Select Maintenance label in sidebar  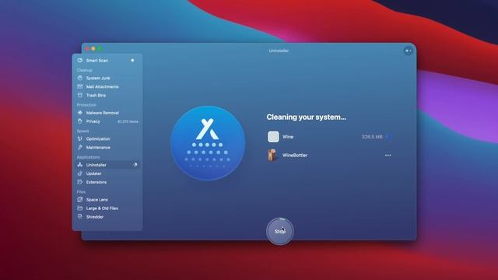(x=98, y=147)
